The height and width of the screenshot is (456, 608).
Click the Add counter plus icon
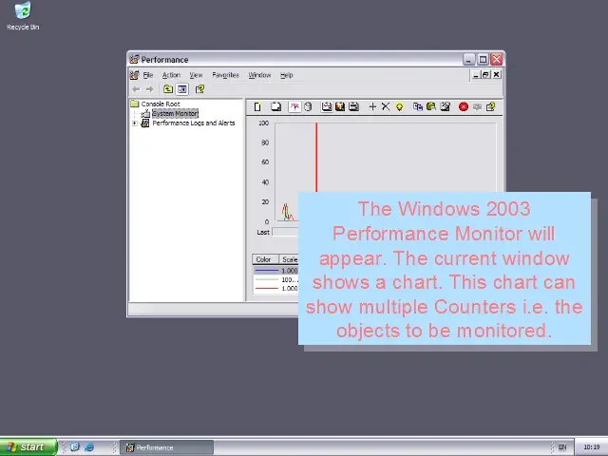[372, 106]
